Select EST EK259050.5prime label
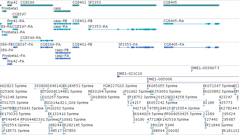 click(165, 92)
